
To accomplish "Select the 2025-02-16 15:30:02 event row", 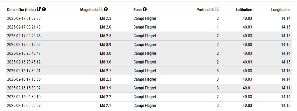I will 149,88.
